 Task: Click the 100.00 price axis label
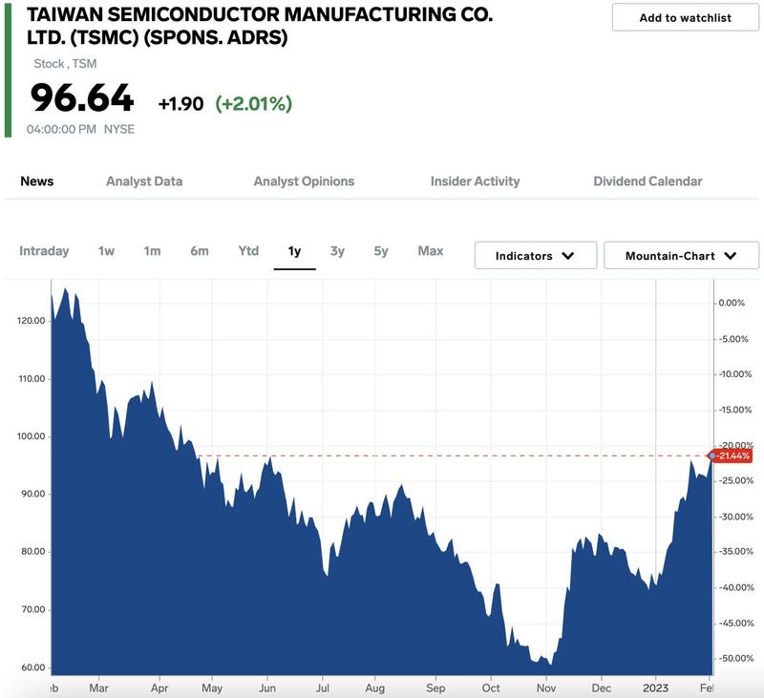[32, 436]
